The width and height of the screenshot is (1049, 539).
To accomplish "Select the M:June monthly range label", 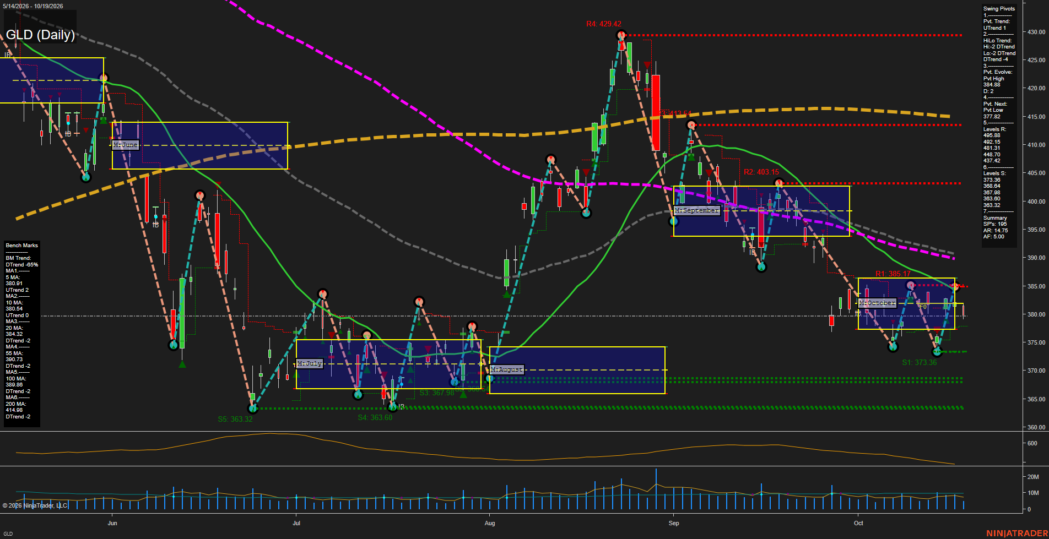I will point(126,145).
